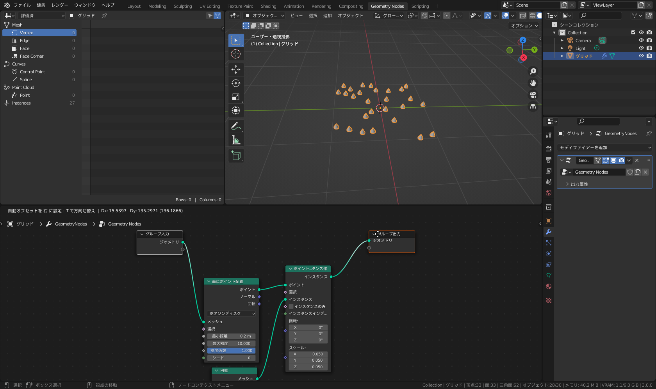Screen dimensions: 656x389
Task: Choose the Measure tool
Action: (236, 140)
